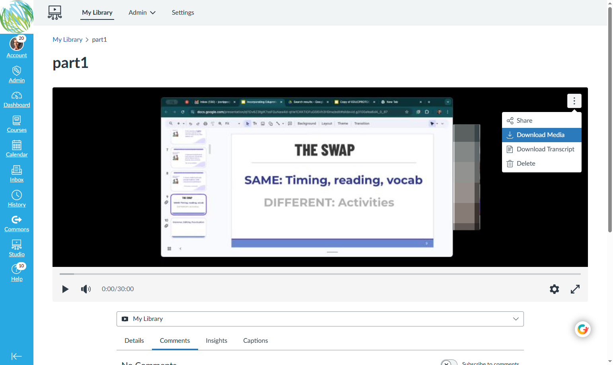Open the Help menu
Image resolution: width=613 pixels, height=365 pixels.
pyautogui.click(x=17, y=272)
